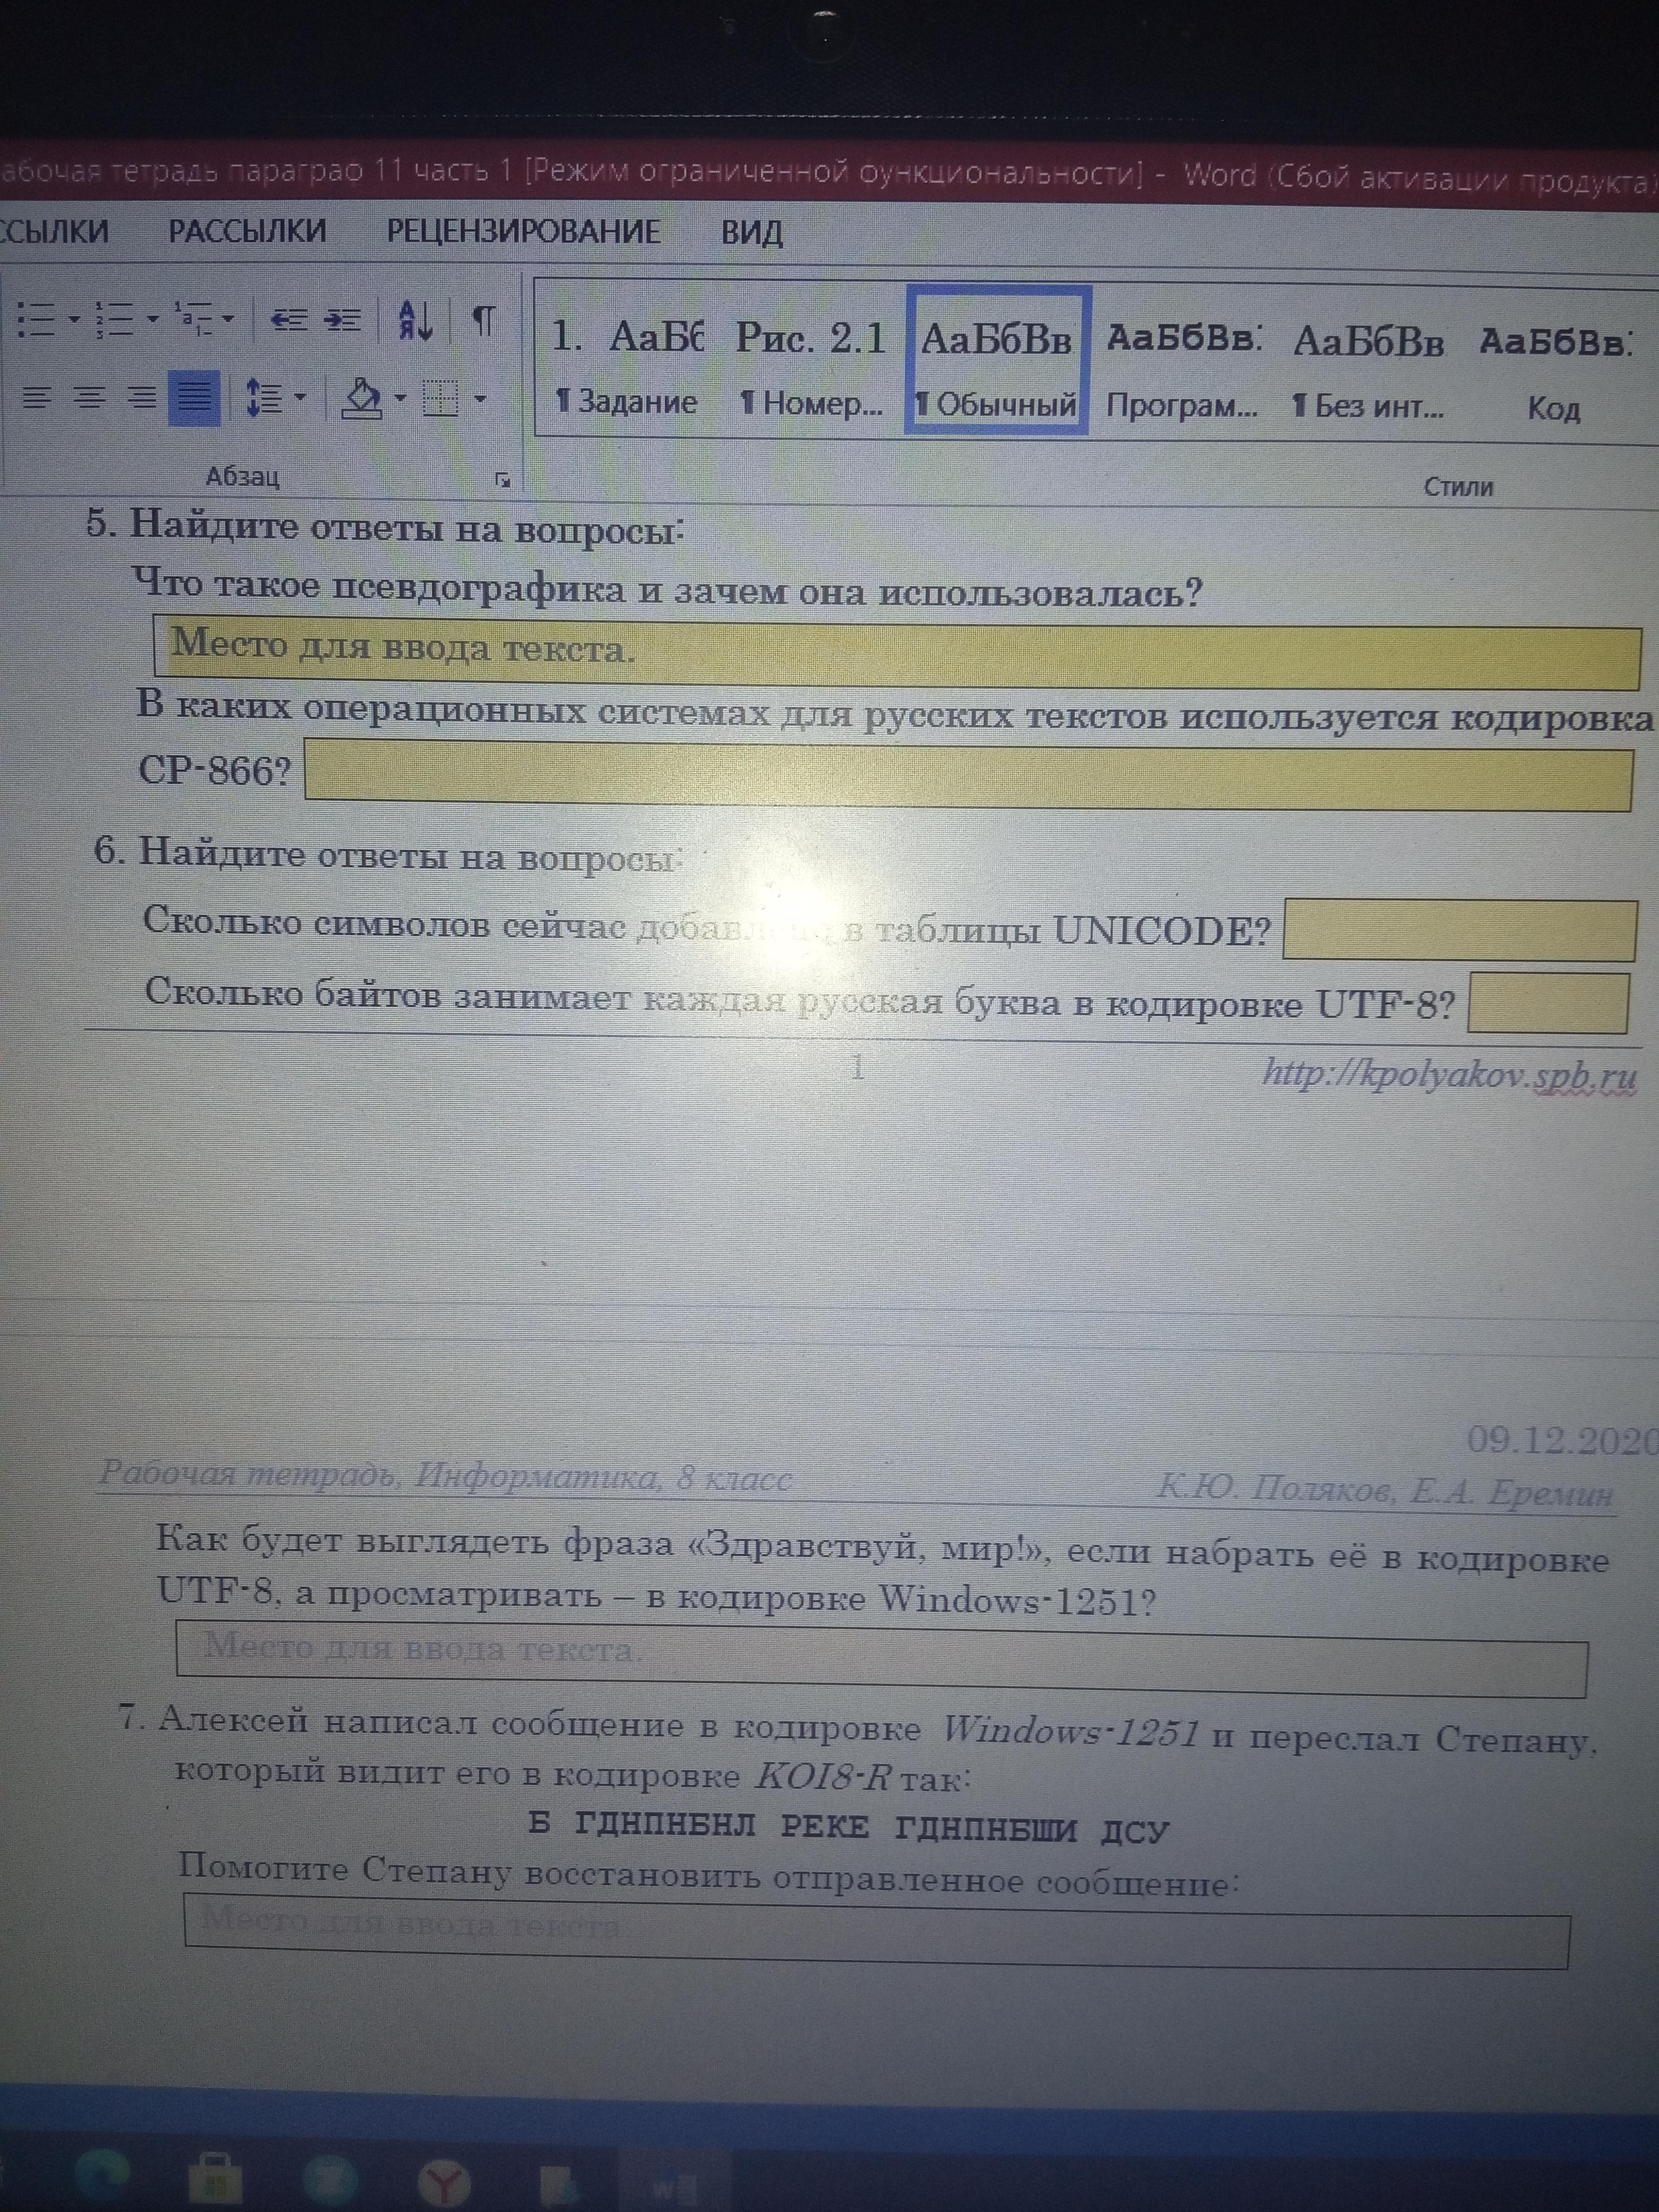The height and width of the screenshot is (2212, 1659).
Task: Click the numbered list icon
Action: point(114,320)
